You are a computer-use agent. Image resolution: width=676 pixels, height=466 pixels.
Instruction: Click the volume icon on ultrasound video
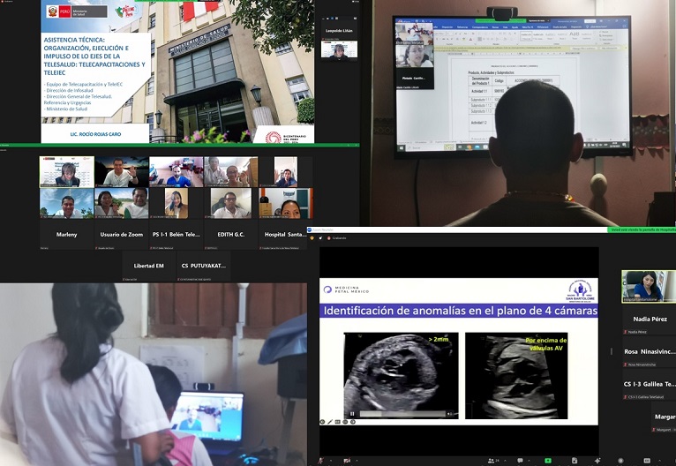pyautogui.click(x=450, y=414)
